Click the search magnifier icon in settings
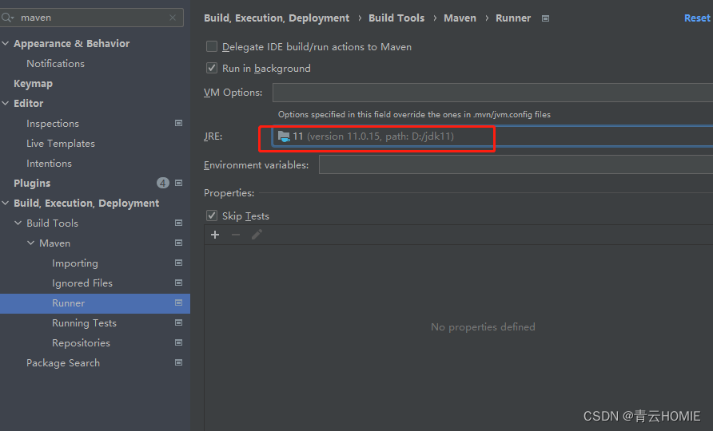The width and height of the screenshot is (713, 431). (x=7, y=18)
